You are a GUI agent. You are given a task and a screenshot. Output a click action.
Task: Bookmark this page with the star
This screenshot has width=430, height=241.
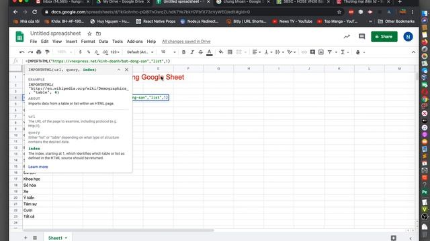(x=339, y=12)
